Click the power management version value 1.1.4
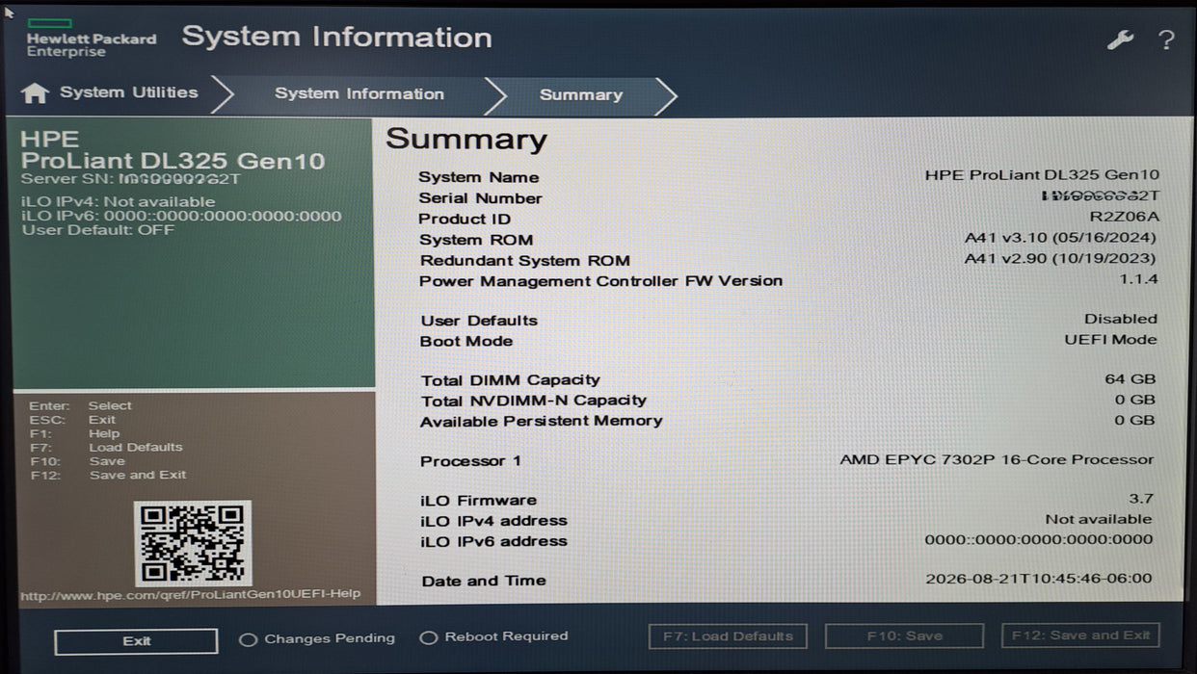 click(x=1139, y=279)
